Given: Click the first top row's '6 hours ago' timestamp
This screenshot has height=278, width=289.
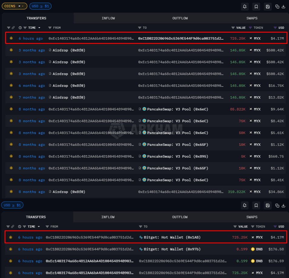Looking at the screenshot, I should [31, 38].
